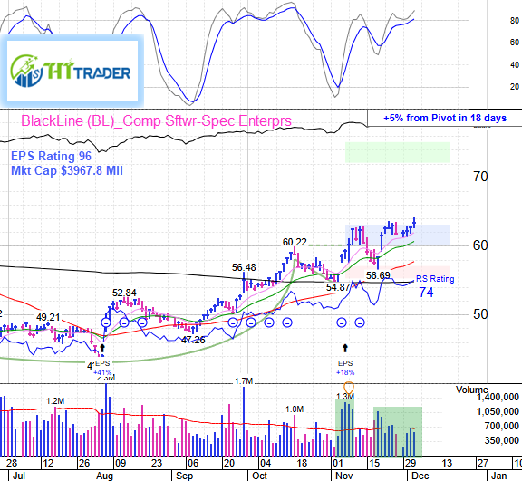Click the date label 18 on the time axis
Image resolution: width=522 pixels, height=481 pixels.
point(302,463)
